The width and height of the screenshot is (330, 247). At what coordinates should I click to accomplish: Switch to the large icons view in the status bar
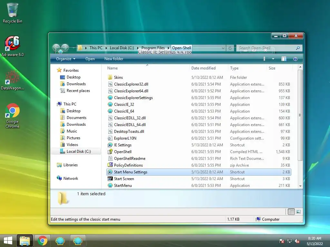(x=298, y=212)
